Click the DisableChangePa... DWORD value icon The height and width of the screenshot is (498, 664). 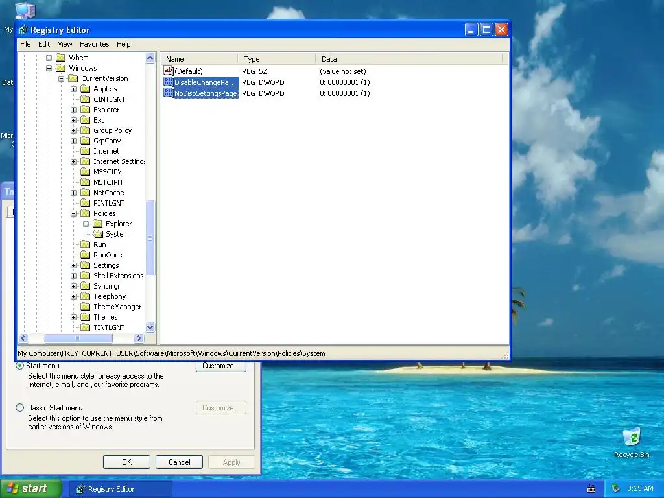[168, 82]
